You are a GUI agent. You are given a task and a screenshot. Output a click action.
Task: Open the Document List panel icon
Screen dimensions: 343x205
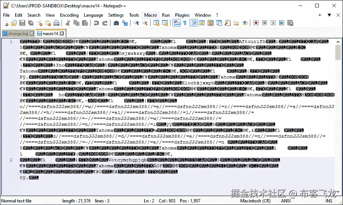[x=219, y=23]
